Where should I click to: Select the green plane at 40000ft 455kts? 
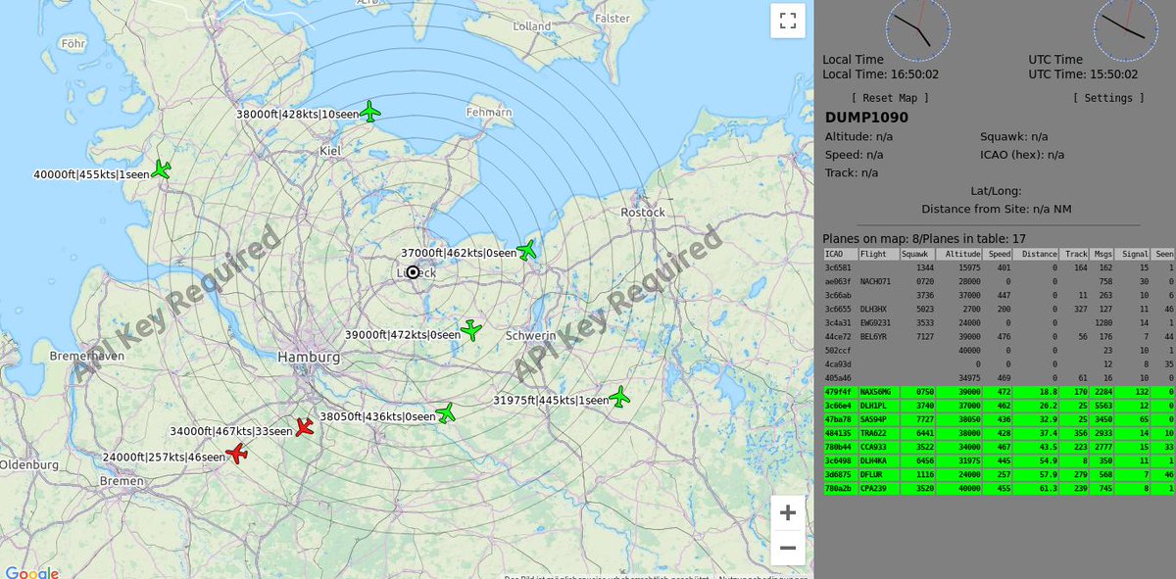pyautogui.click(x=162, y=170)
